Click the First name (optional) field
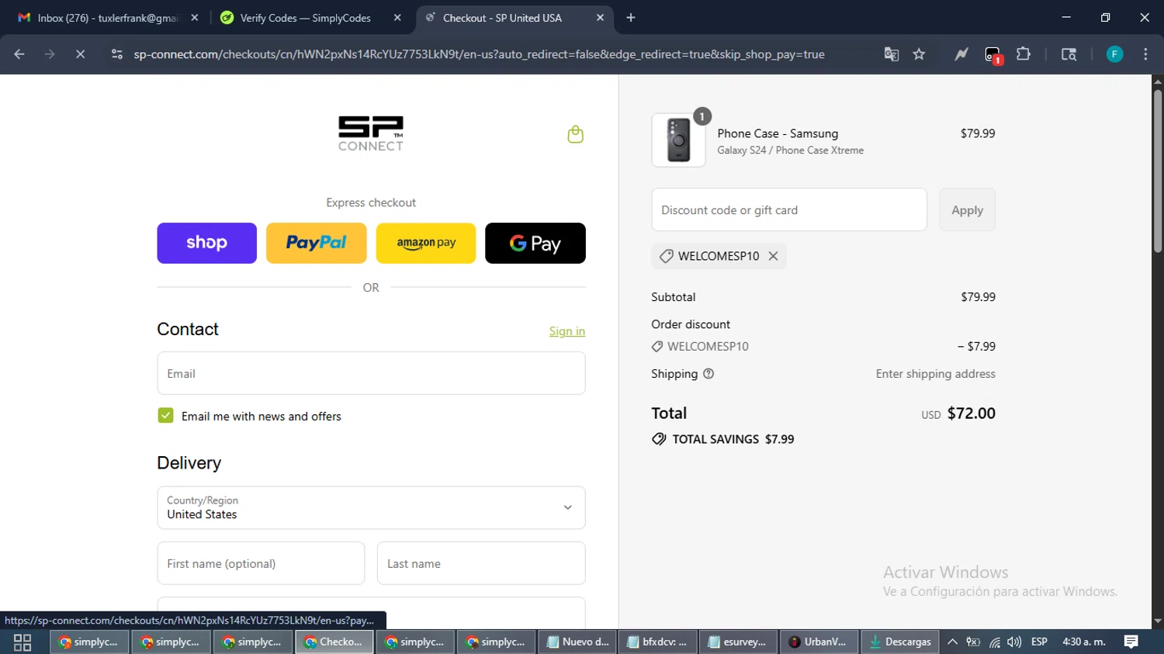This screenshot has height=654, width=1164. click(261, 563)
